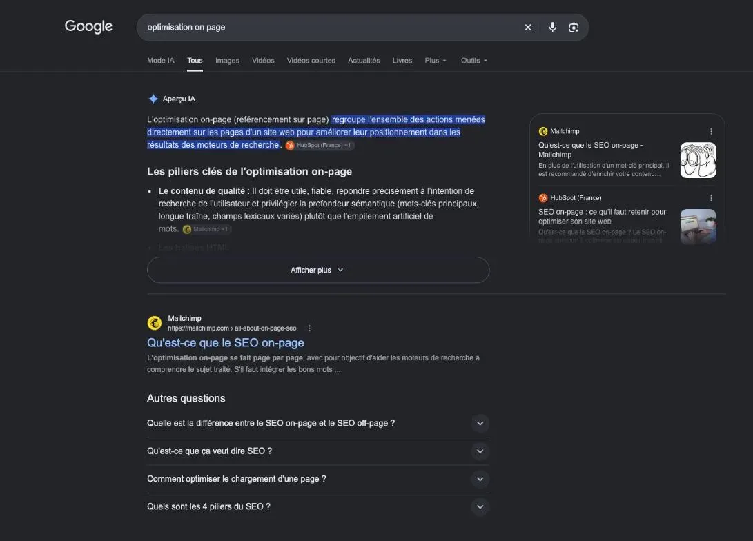Expand 'Quels sont les 4 piliers du SEO' question
This screenshot has height=541, width=753.
(x=318, y=507)
